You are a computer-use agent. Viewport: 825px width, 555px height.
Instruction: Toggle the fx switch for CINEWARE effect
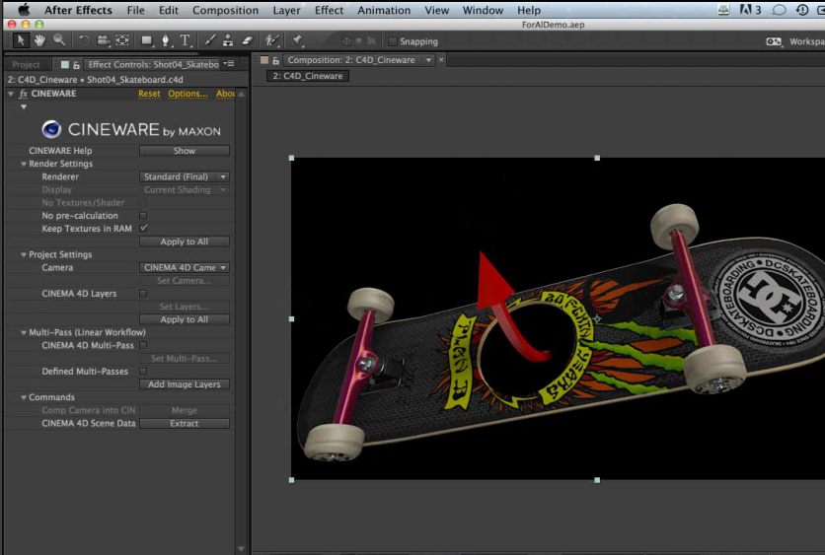coord(23,94)
